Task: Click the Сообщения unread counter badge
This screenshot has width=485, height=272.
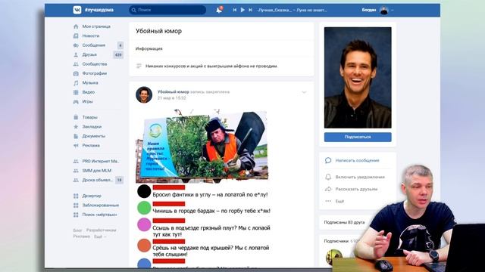Action: [120, 45]
